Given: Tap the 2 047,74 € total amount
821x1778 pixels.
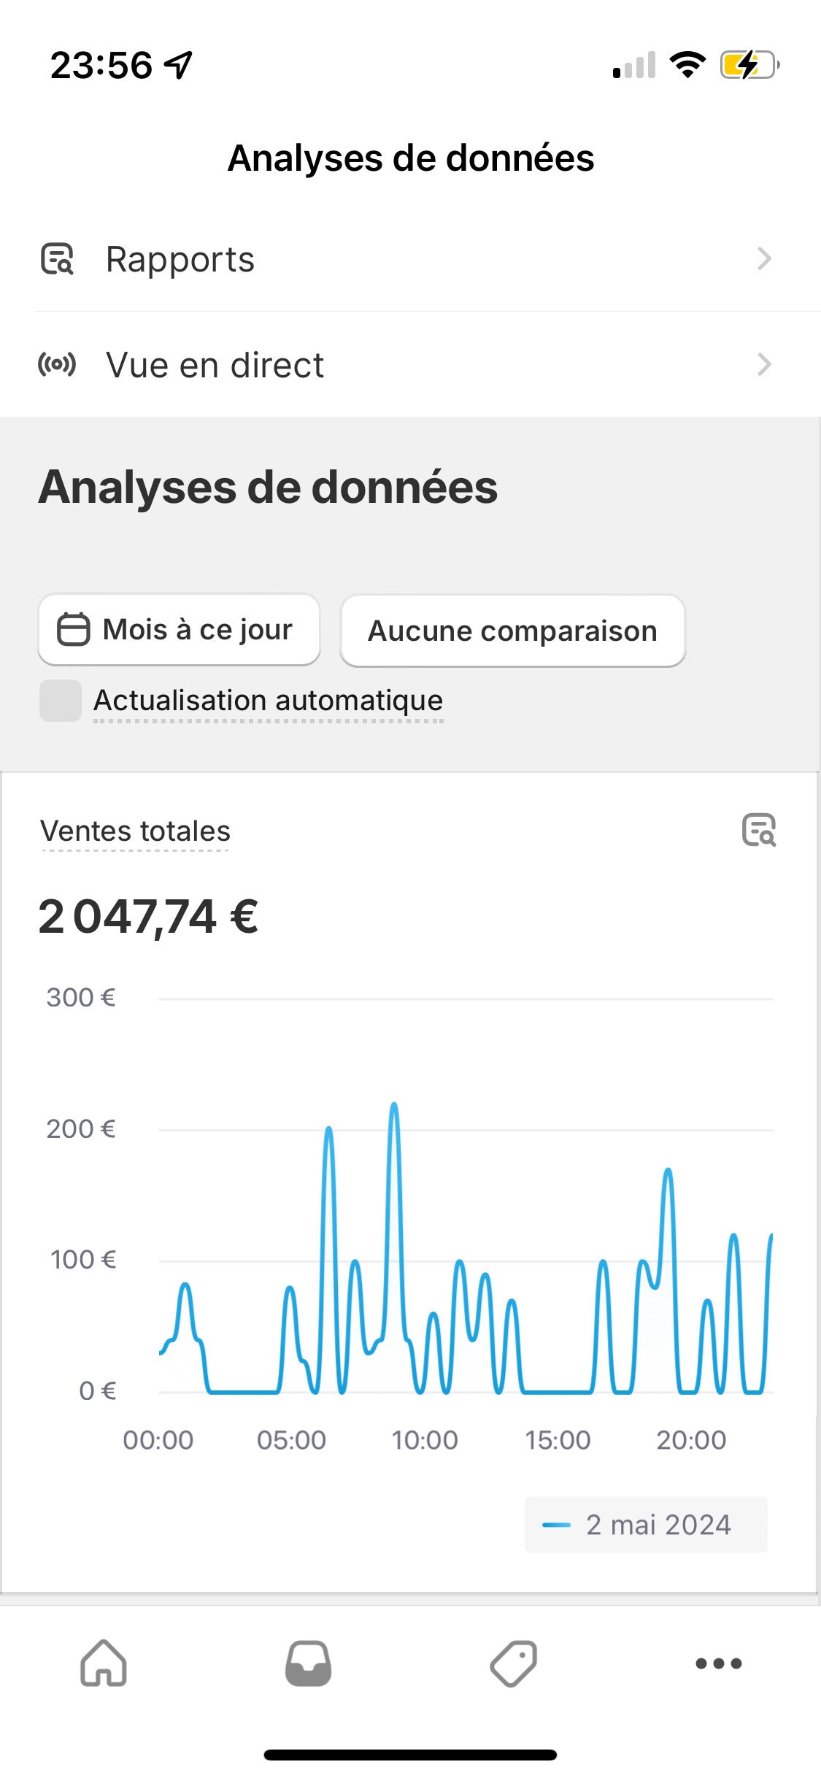Looking at the screenshot, I should tap(148, 917).
